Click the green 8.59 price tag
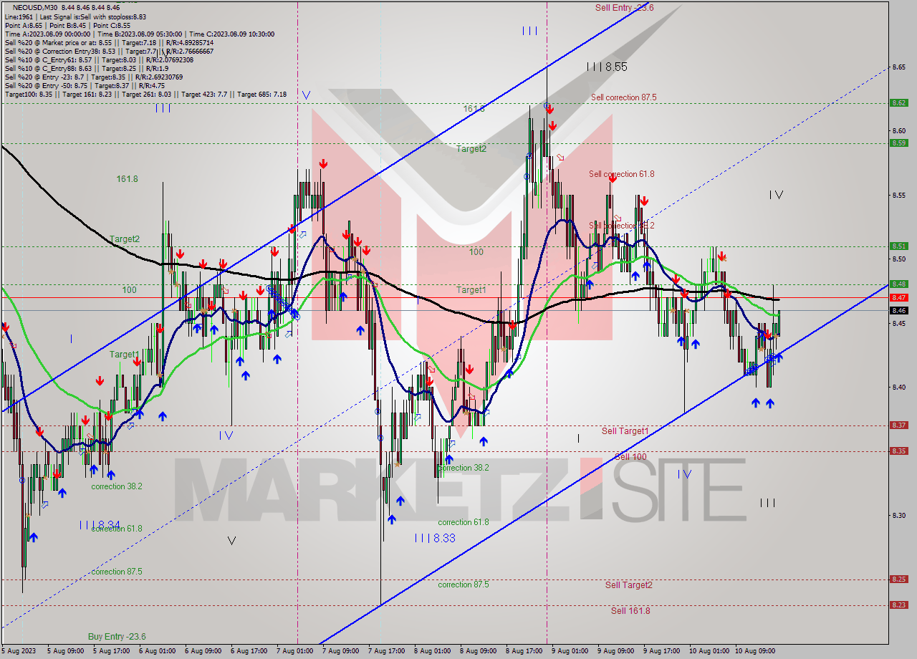The width and height of the screenshot is (917, 659). 899,143
